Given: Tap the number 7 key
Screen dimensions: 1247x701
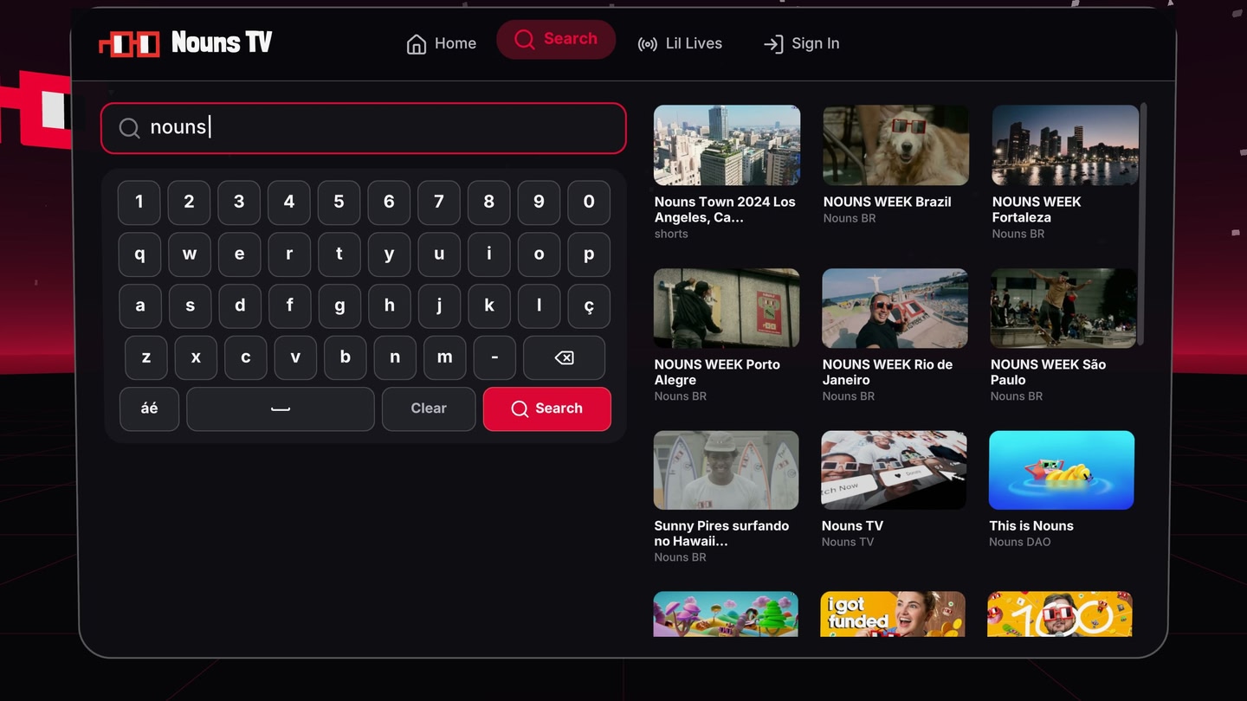Looking at the screenshot, I should click(439, 203).
